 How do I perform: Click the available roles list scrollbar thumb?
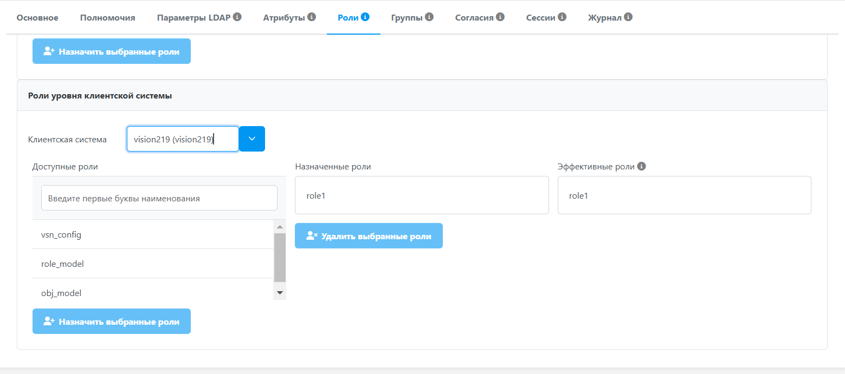tap(280, 257)
